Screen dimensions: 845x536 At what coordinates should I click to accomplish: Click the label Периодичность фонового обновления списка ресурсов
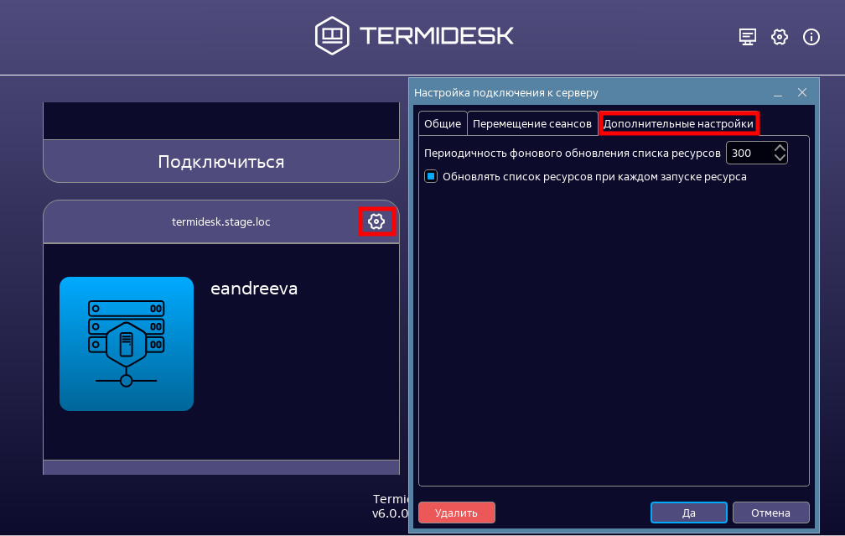(x=573, y=154)
